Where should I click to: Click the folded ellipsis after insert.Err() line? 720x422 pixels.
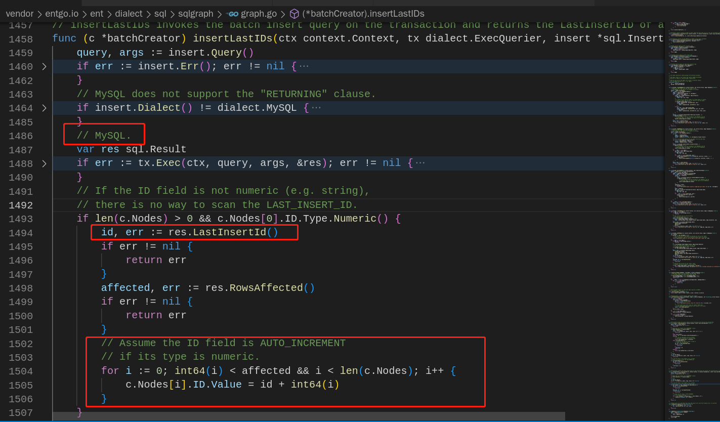304,67
